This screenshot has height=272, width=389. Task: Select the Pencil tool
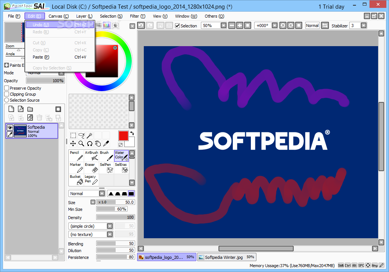tap(77, 156)
